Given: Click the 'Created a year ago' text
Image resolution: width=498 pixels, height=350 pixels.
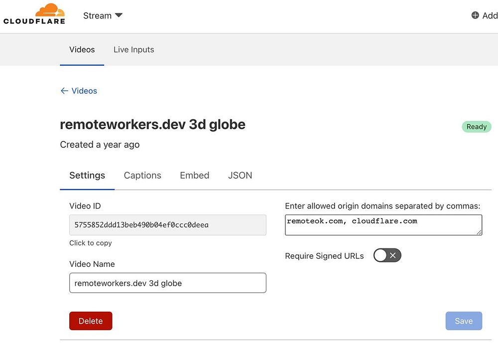Looking at the screenshot, I should [x=100, y=144].
